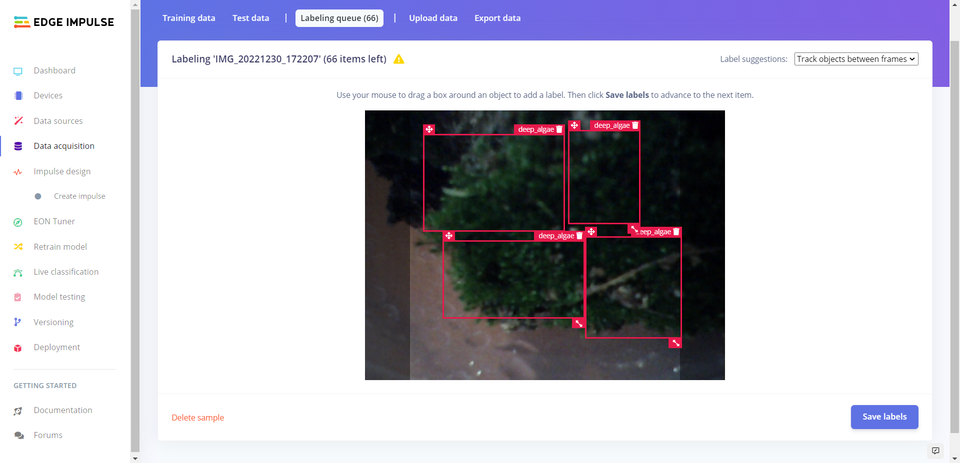Screen dimensions: 960x463
Task: Click move handle of top-right bounding box
Action: point(574,125)
